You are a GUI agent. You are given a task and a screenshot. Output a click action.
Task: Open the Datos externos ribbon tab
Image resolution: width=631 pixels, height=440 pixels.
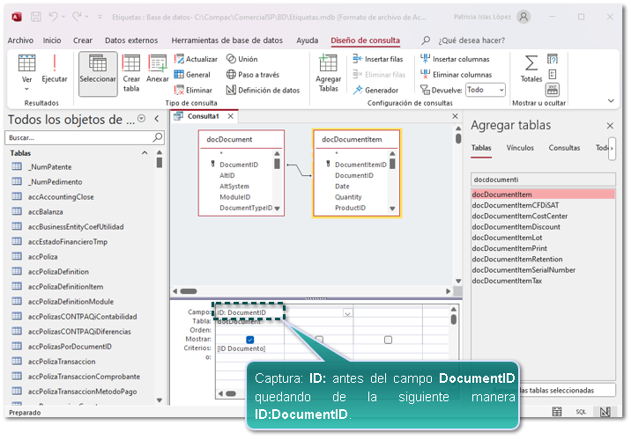coord(131,40)
